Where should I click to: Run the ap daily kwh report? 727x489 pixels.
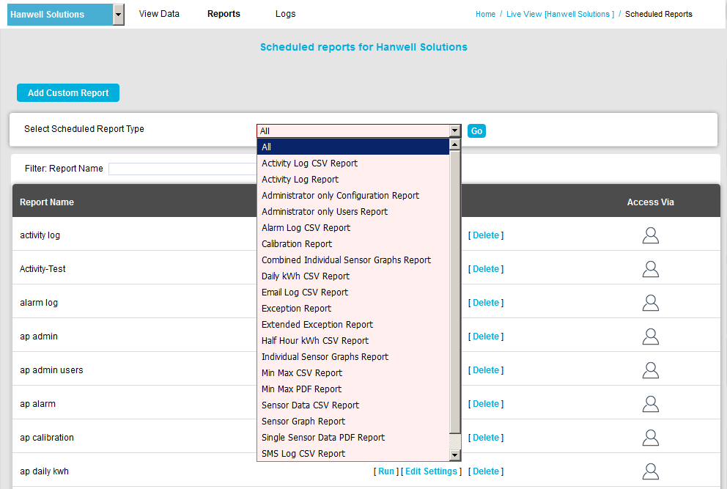[385, 471]
